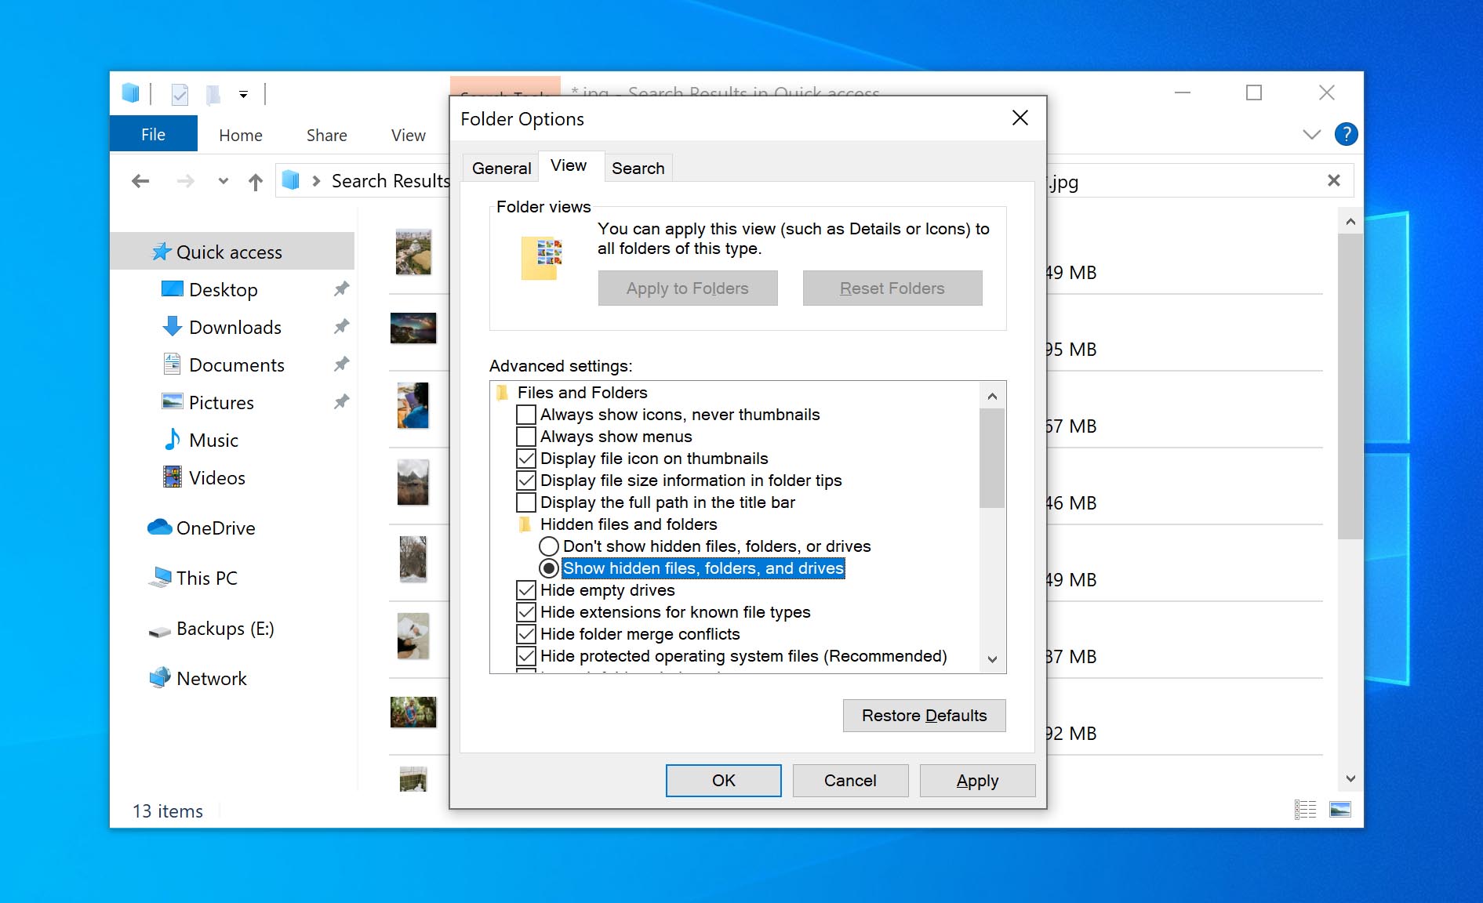Click the Documents icon in sidebar

click(172, 364)
